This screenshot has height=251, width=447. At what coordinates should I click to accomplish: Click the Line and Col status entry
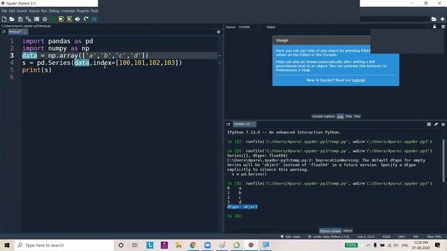coord(365,237)
